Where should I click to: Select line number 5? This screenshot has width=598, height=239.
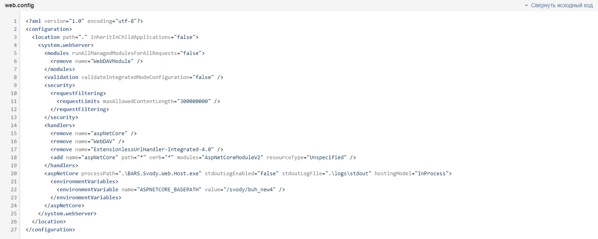[x=15, y=53]
